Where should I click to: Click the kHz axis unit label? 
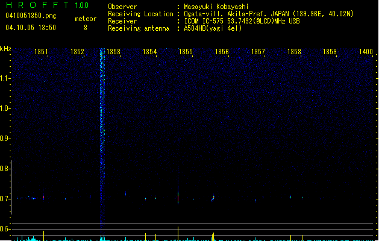pos(5,49)
